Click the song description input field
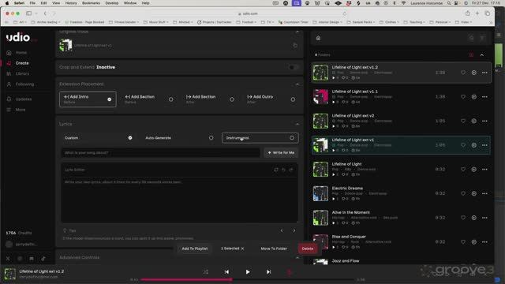505x284 pixels. click(160, 152)
